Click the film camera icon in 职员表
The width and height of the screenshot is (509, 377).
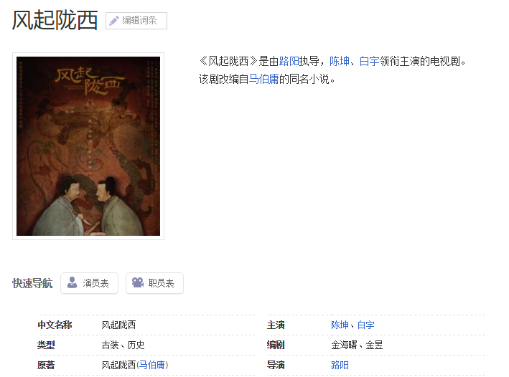point(138,282)
